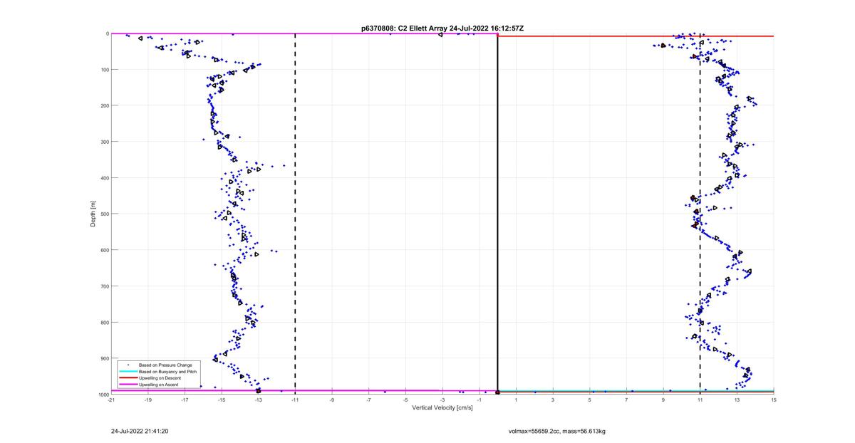Click x-axis tick label '-21'

pos(111,400)
